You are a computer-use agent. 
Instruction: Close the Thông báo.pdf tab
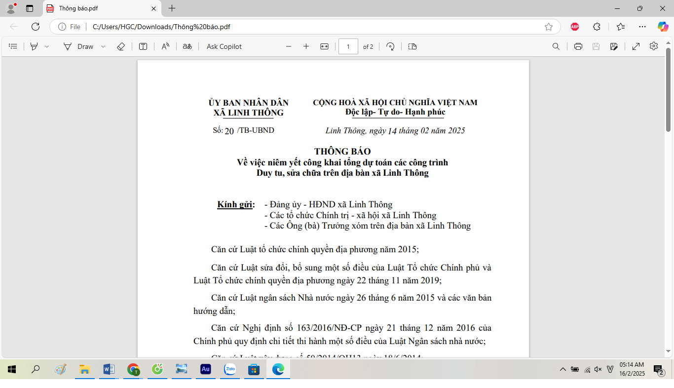click(153, 8)
